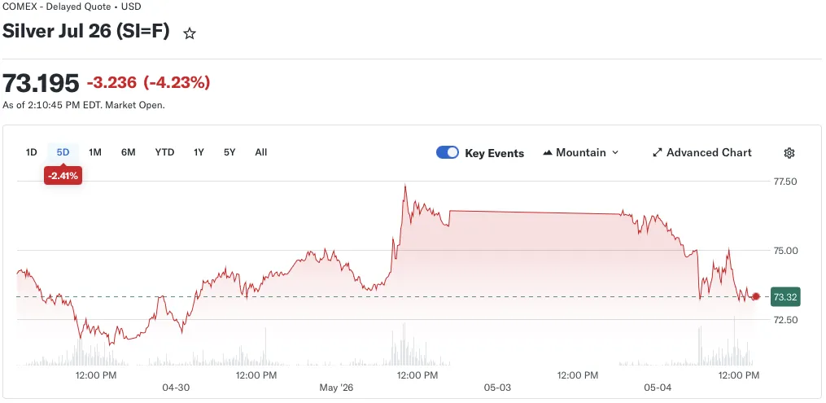Select the 5Y time range

[x=229, y=152]
